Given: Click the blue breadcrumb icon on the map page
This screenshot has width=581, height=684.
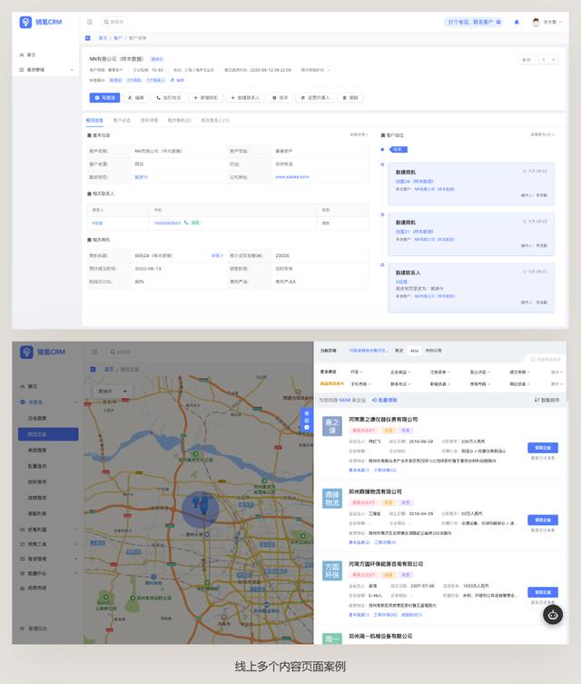Looking at the screenshot, I should 93,369.
